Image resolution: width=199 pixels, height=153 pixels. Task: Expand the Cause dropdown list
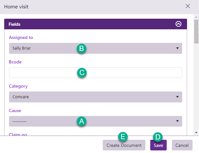tap(96, 121)
